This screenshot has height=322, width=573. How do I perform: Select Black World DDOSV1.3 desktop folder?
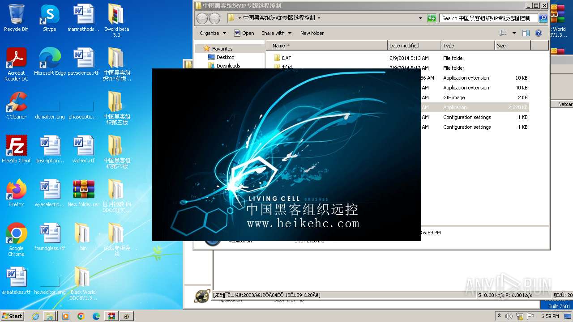(83, 283)
